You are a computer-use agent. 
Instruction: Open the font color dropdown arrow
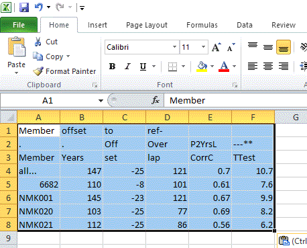tap(234, 66)
